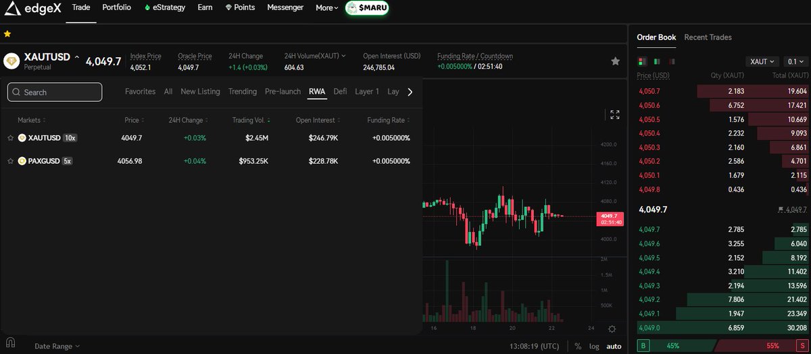Select All market category
The height and width of the screenshot is (354, 811).
point(168,92)
